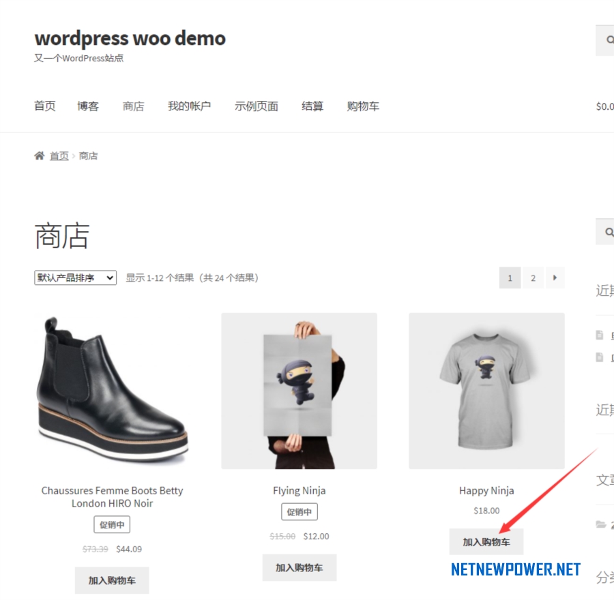Click second document icon in sidebar
Viewport: 614px width, 600px height.
pos(600,357)
